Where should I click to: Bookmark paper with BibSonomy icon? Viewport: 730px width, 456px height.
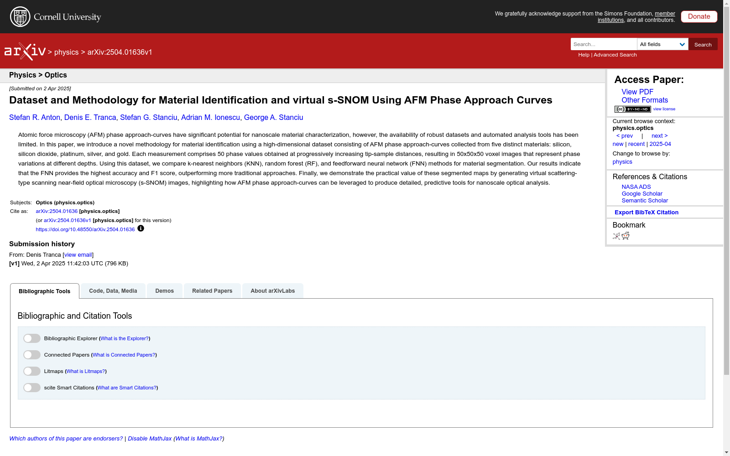pos(616,236)
